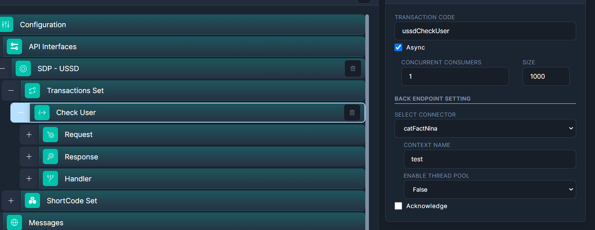
Task: Edit the Concurrent Consumers field
Action: (x=455, y=76)
